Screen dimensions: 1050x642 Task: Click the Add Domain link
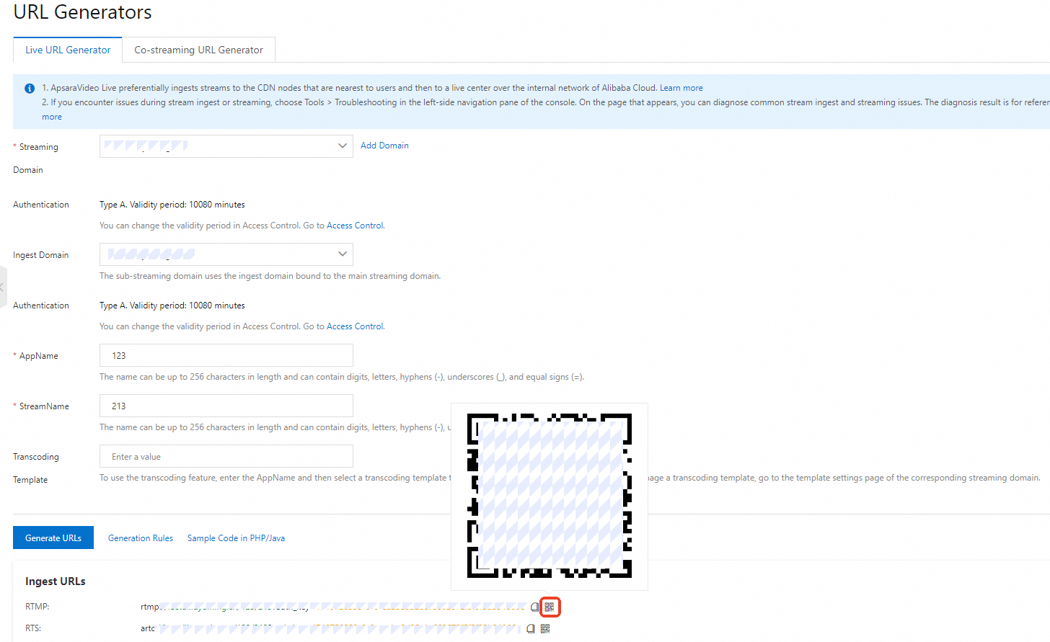pyautogui.click(x=384, y=146)
